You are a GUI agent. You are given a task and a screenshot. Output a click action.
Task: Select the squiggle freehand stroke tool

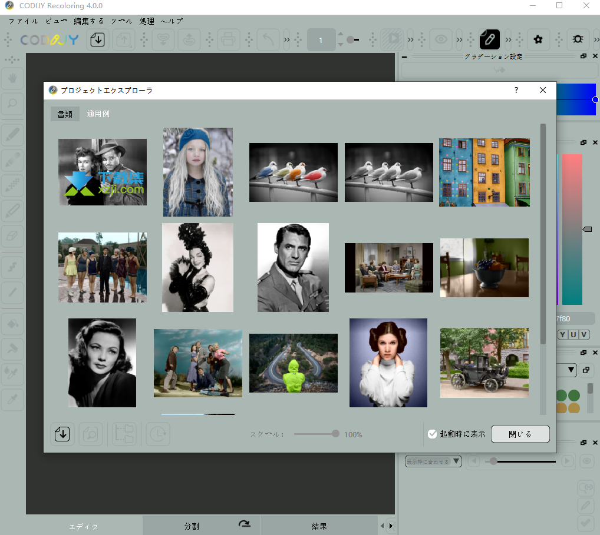click(12, 267)
